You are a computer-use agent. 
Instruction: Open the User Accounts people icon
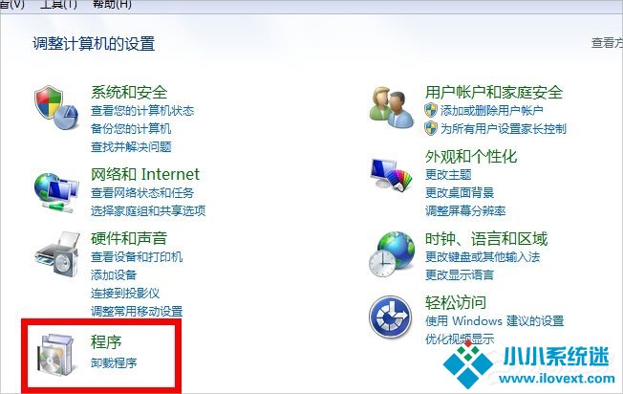(x=392, y=107)
